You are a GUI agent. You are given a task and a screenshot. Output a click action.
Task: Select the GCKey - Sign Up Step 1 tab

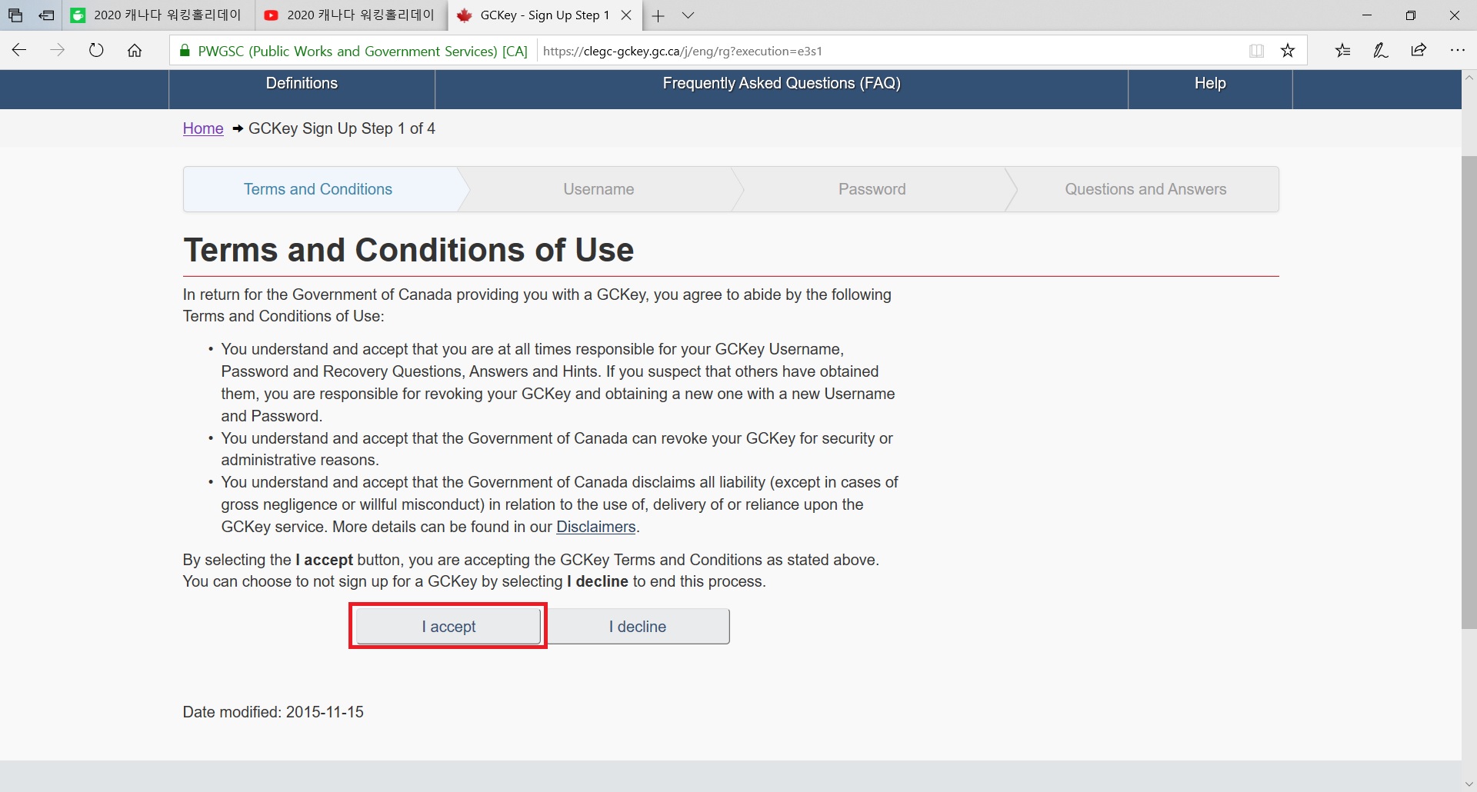(x=545, y=15)
